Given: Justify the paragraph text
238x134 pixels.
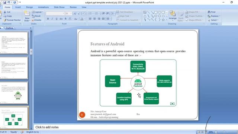Looking at the screenshot, I should coord(103,19).
